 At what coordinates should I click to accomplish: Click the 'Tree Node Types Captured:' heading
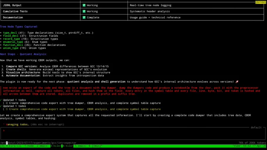(x=19, y=27)
